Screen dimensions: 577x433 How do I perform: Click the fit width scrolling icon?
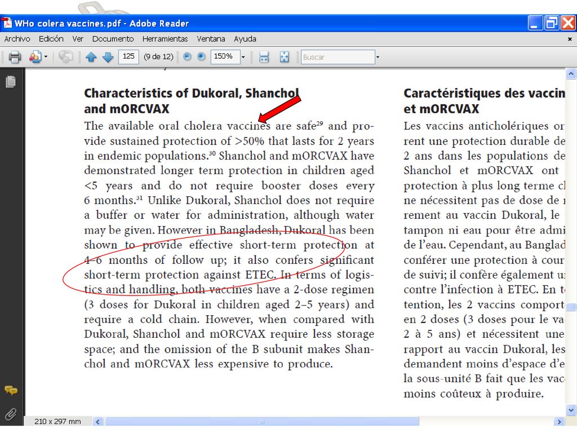click(264, 57)
